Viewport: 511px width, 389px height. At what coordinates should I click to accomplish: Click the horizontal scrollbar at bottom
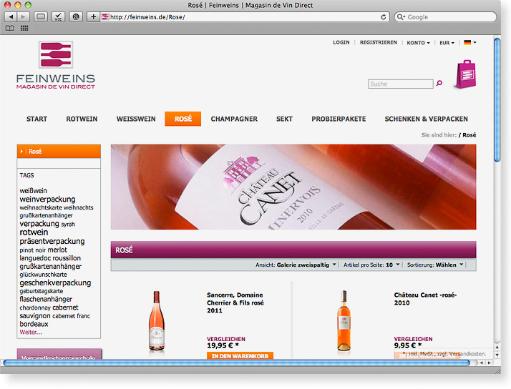pos(236,363)
